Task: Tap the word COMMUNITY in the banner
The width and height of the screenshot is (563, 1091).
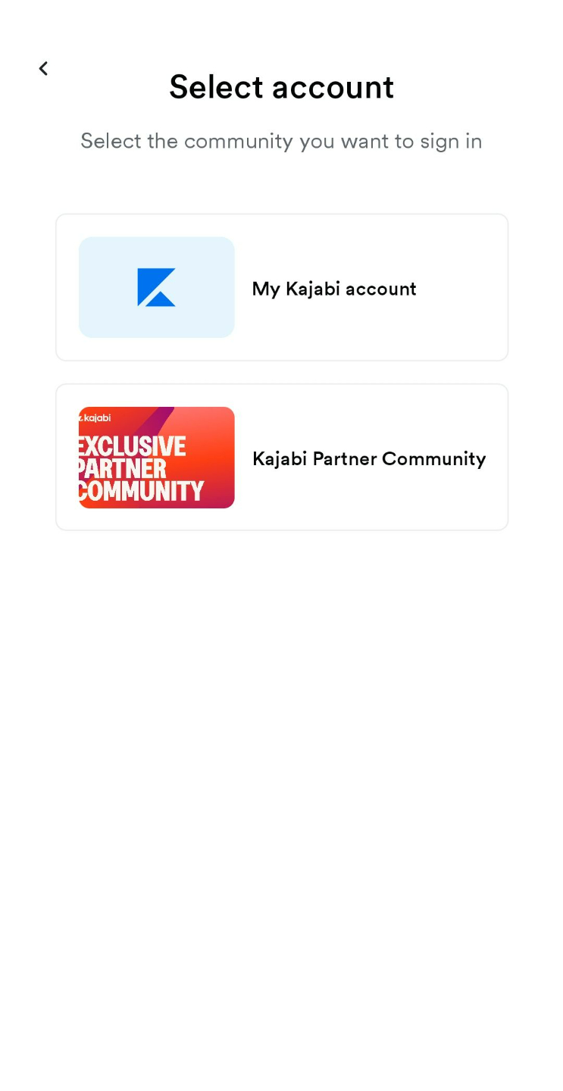Action: 142,491
